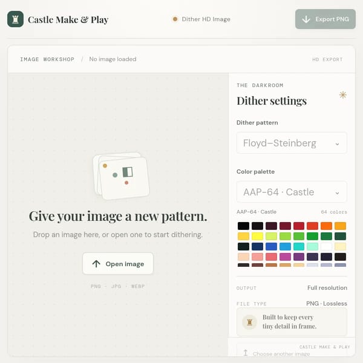Click the Open image button

point(118,264)
